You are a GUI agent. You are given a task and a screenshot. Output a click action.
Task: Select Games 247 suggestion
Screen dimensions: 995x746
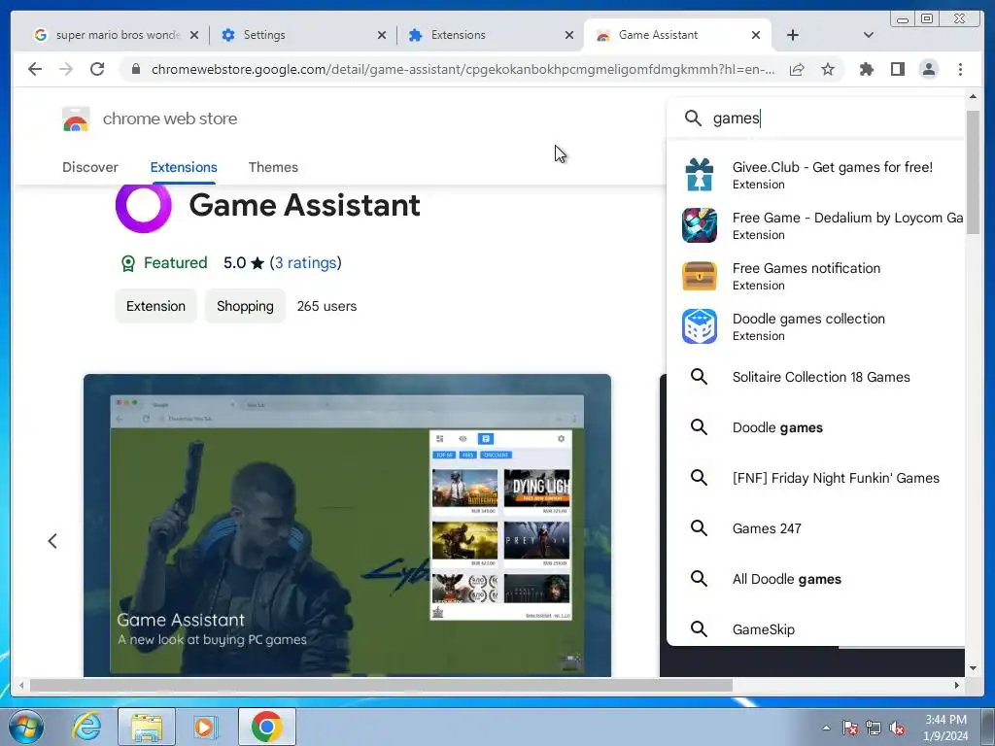point(815,528)
